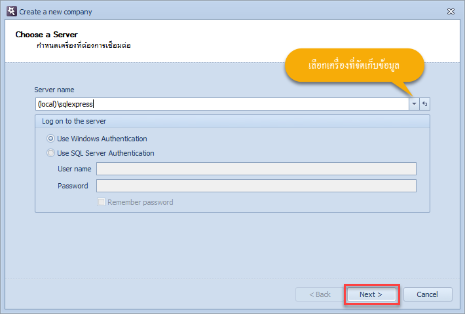This screenshot has height=314, width=465.
Task: Expand the Server name dropdown arrow
Action: click(414, 104)
